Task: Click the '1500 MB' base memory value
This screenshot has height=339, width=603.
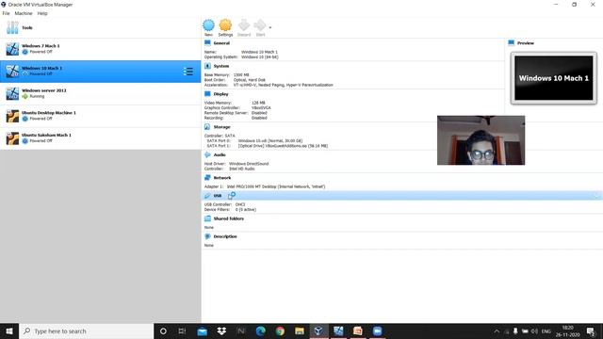Action: [241, 75]
